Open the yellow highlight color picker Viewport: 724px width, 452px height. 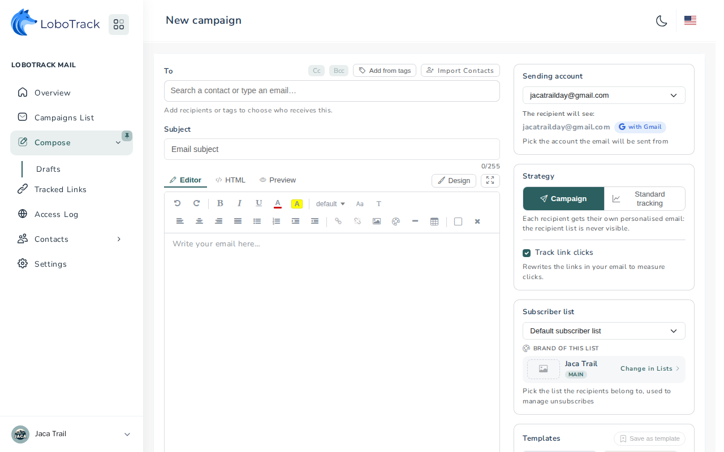coord(297,204)
